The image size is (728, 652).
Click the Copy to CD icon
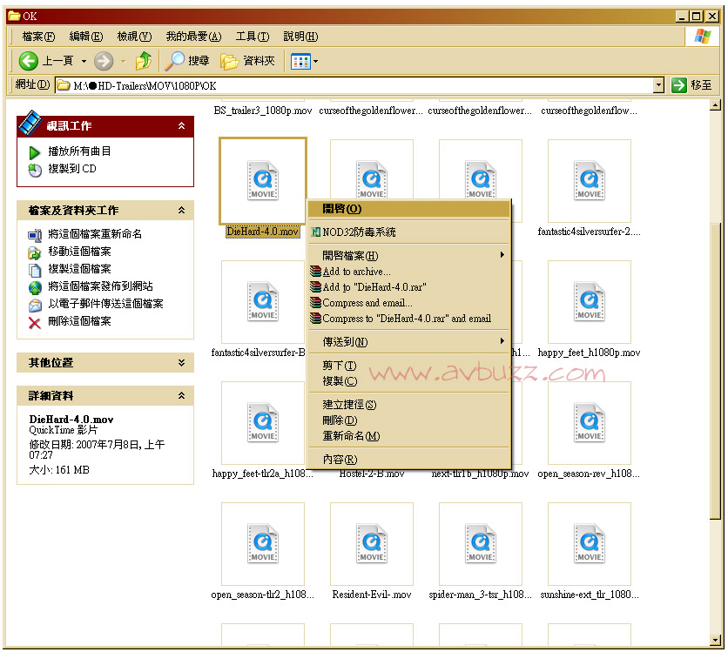coord(35,169)
